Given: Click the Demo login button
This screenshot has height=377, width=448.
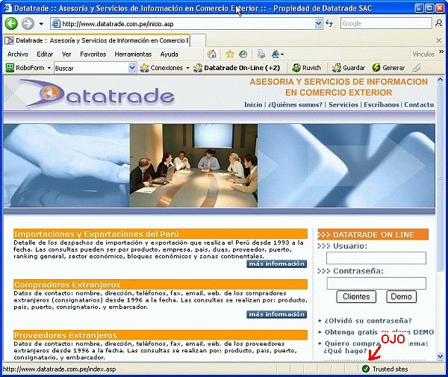Looking at the screenshot, I should coord(401,296).
